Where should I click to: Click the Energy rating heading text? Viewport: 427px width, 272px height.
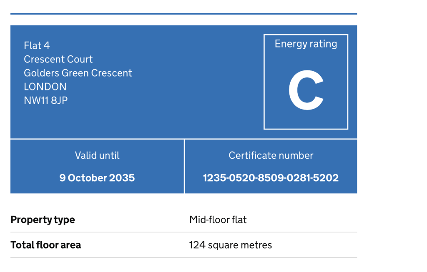point(306,44)
